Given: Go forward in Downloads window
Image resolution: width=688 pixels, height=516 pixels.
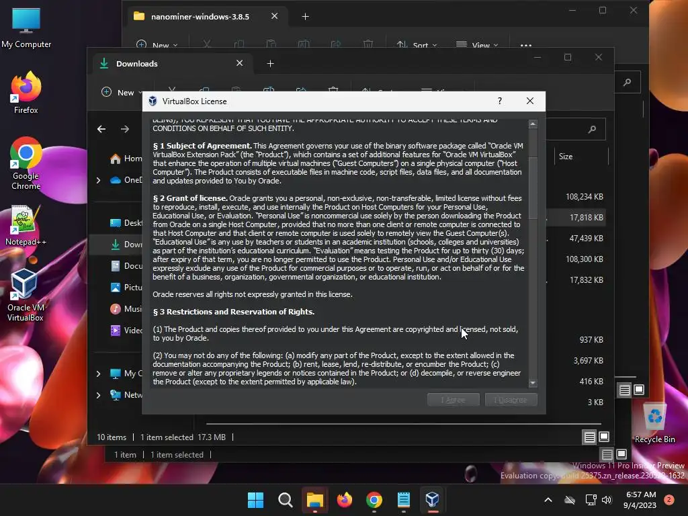Looking at the screenshot, I should 125,129.
